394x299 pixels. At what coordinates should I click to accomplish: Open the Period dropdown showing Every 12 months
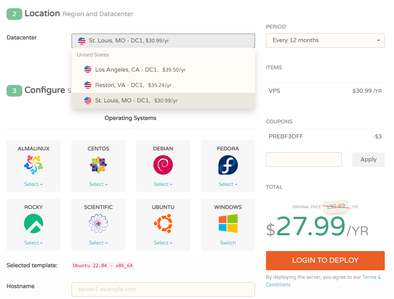coord(325,40)
